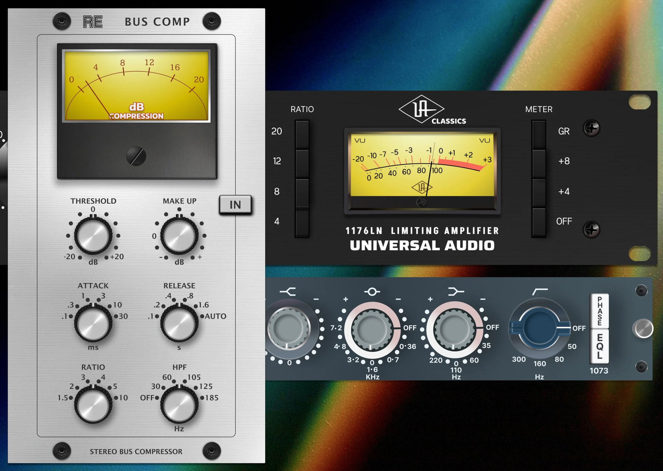Click the mid bell curve symbol

coord(372,291)
